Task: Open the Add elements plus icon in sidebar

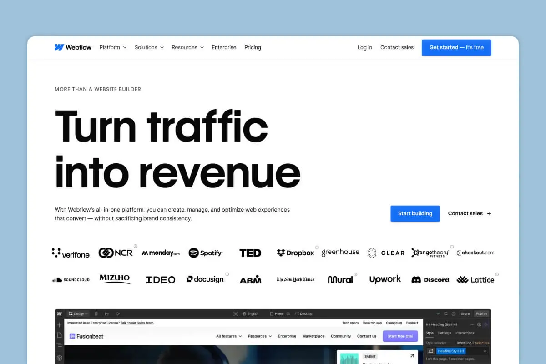Action: (x=59, y=325)
